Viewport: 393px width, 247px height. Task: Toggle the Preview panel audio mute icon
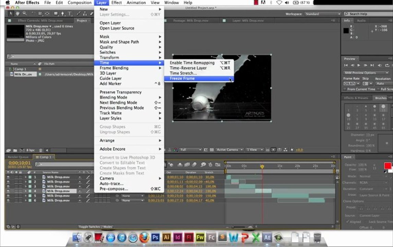pos(380,65)
